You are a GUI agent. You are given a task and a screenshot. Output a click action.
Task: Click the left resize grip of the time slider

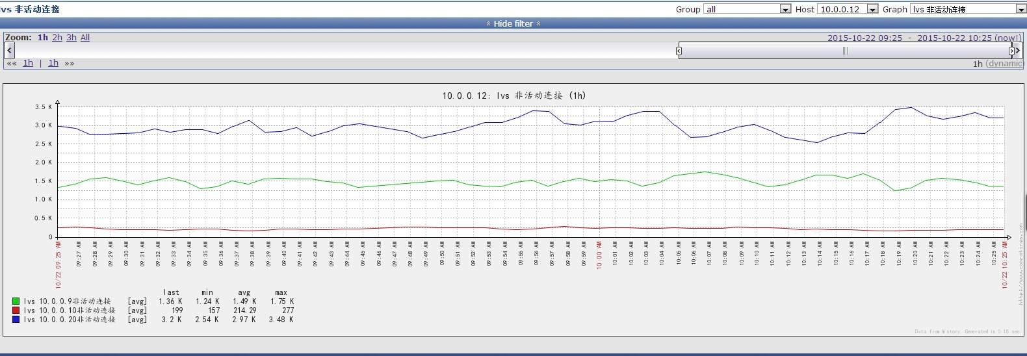[679, 51]
